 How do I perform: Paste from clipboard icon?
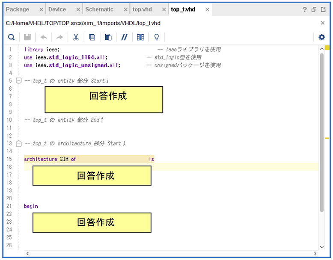click(108, 37)
